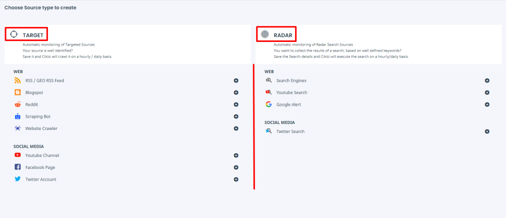This screenshot has width=506, height=218.
Task: Select the Twitter Account label
Action: pos(41,179)
